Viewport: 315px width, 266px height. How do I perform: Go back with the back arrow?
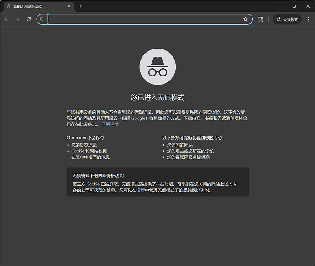point(7,19)
